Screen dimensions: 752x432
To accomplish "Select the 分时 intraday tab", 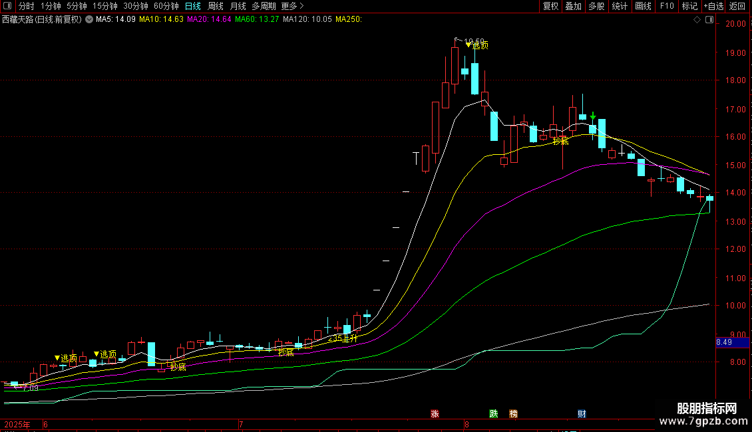I will [x=26, y=6].
